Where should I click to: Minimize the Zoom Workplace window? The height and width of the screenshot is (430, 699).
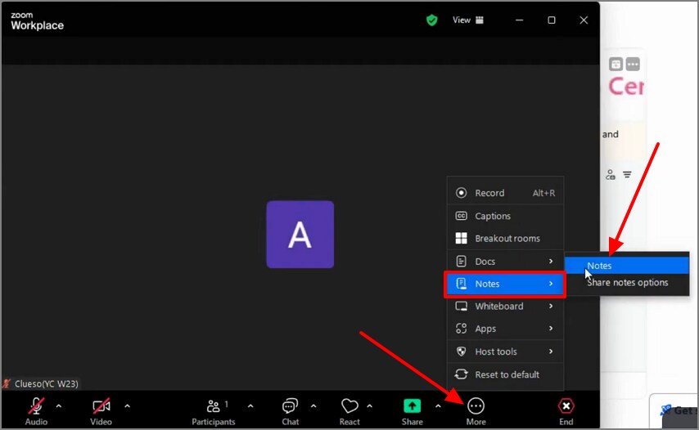point(520,20)
